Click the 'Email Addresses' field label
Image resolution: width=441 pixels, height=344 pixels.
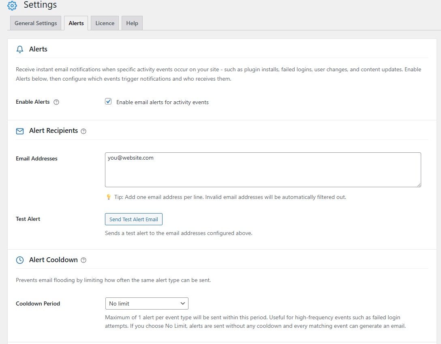pos(36,158)
